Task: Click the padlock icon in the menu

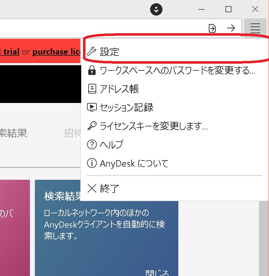Action: (x=92, y=70)
